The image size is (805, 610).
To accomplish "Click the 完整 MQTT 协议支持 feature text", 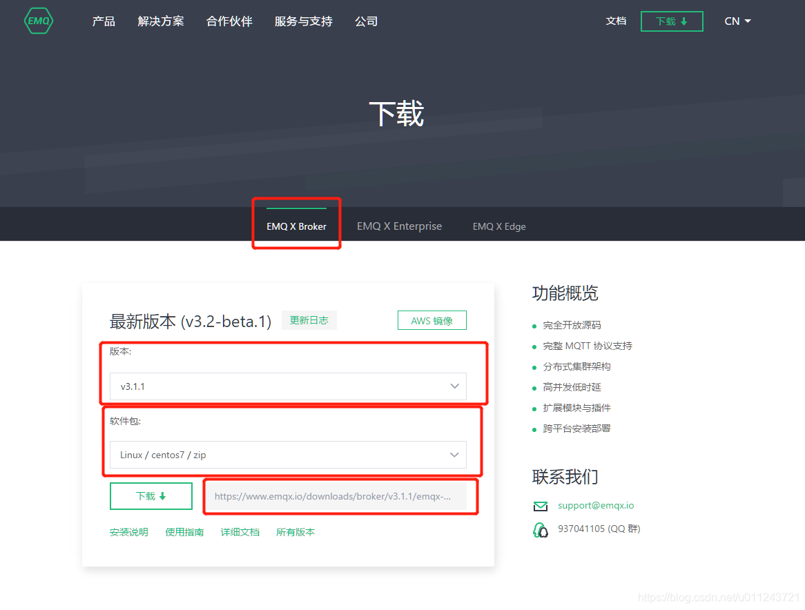I will point(588,346).
